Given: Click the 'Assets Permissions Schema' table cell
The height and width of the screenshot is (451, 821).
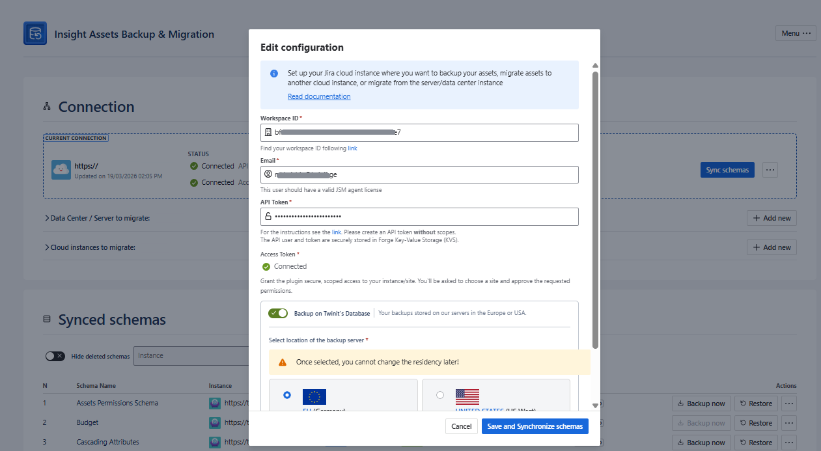Looking at the screenshot, I should coord(117,403).
